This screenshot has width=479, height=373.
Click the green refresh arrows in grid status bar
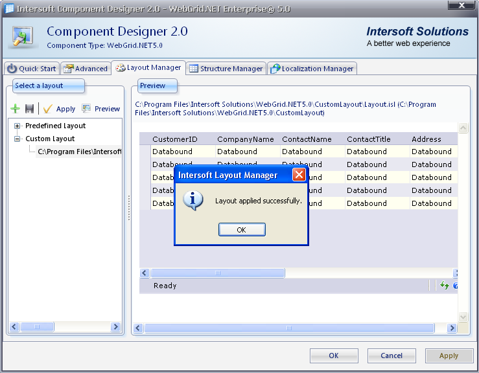point(444,285)
